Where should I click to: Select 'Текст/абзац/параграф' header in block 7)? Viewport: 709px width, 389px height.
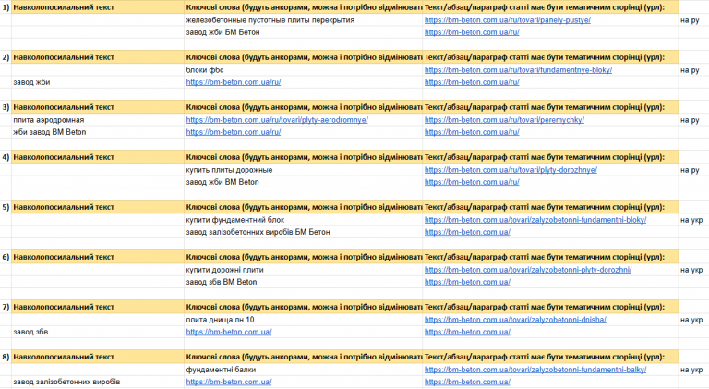point(550,307)
